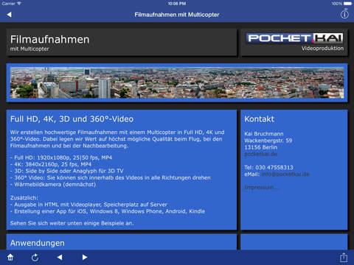
Task: Open the pocketkai.de website link
Action: click(x=260, y=154)
